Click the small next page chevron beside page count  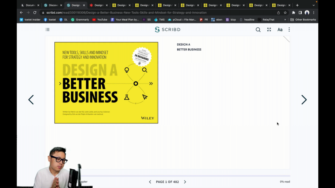pos(185,182)
